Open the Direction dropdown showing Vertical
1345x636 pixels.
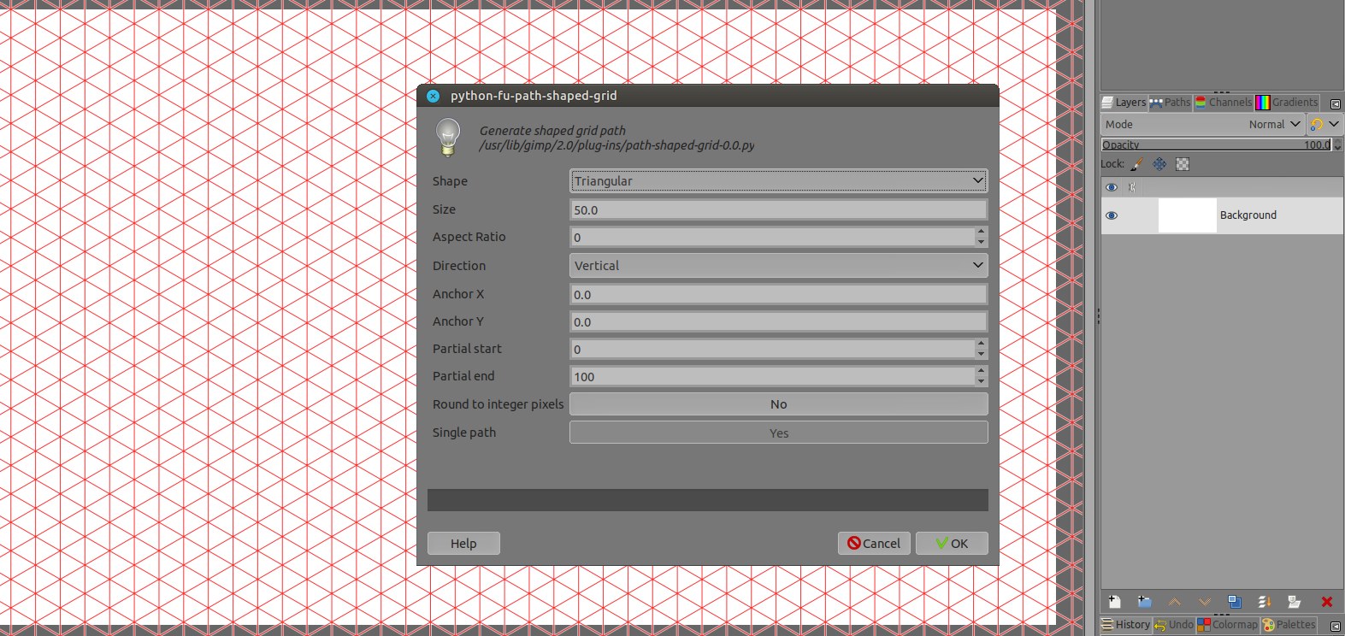(x=779, y=266)
